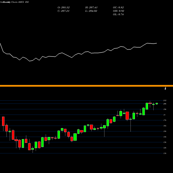Click the 156 price axis label
The height and width of the screenshot is (173, 173).
coord(165,131)
